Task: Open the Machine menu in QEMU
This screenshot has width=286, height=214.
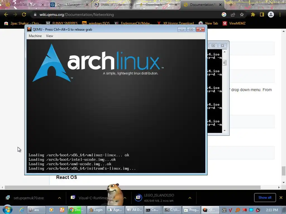Action: pyautogui.click(x=35, y=36)
